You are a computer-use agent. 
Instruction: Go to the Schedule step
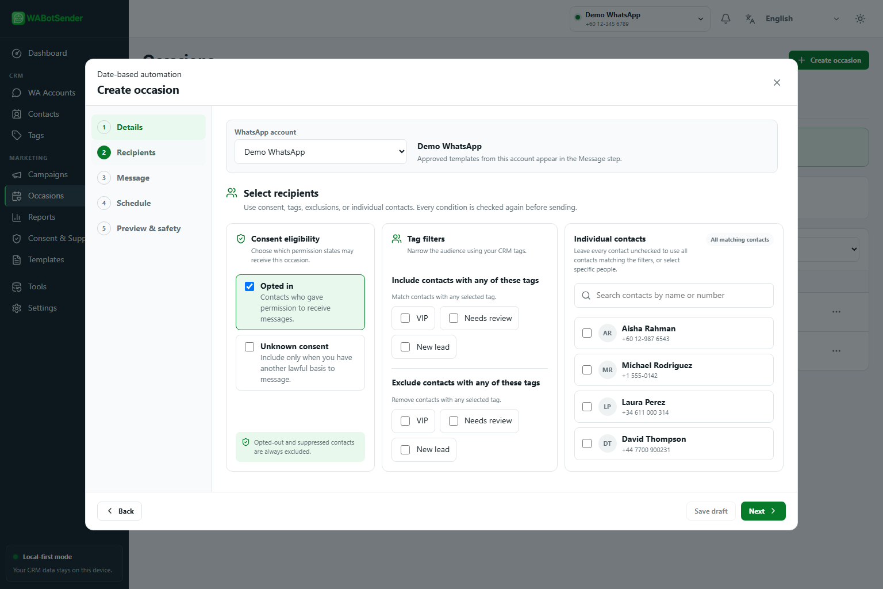[x=148, y=203]
